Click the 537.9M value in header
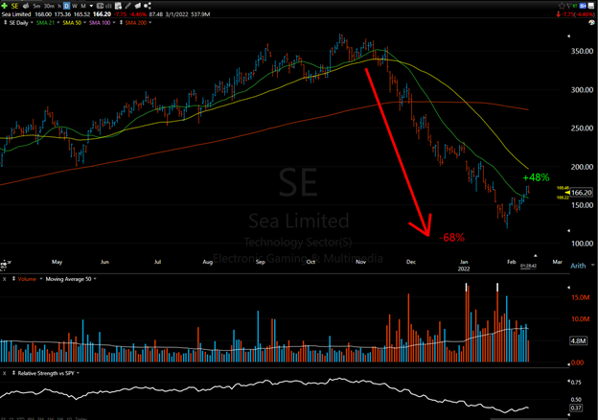Viewport: 598px width, 420px height. tap(200, 14)
